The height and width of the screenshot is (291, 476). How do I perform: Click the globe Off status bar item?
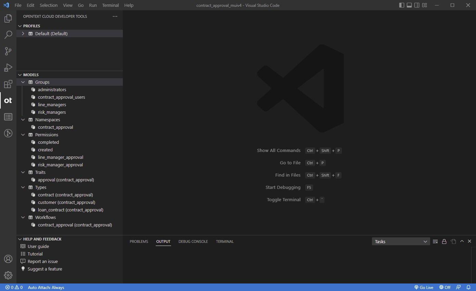[445, 287]
